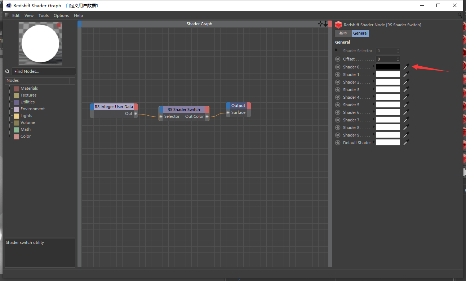Open the Shader 4 color swatch

(x=388, y=97)
